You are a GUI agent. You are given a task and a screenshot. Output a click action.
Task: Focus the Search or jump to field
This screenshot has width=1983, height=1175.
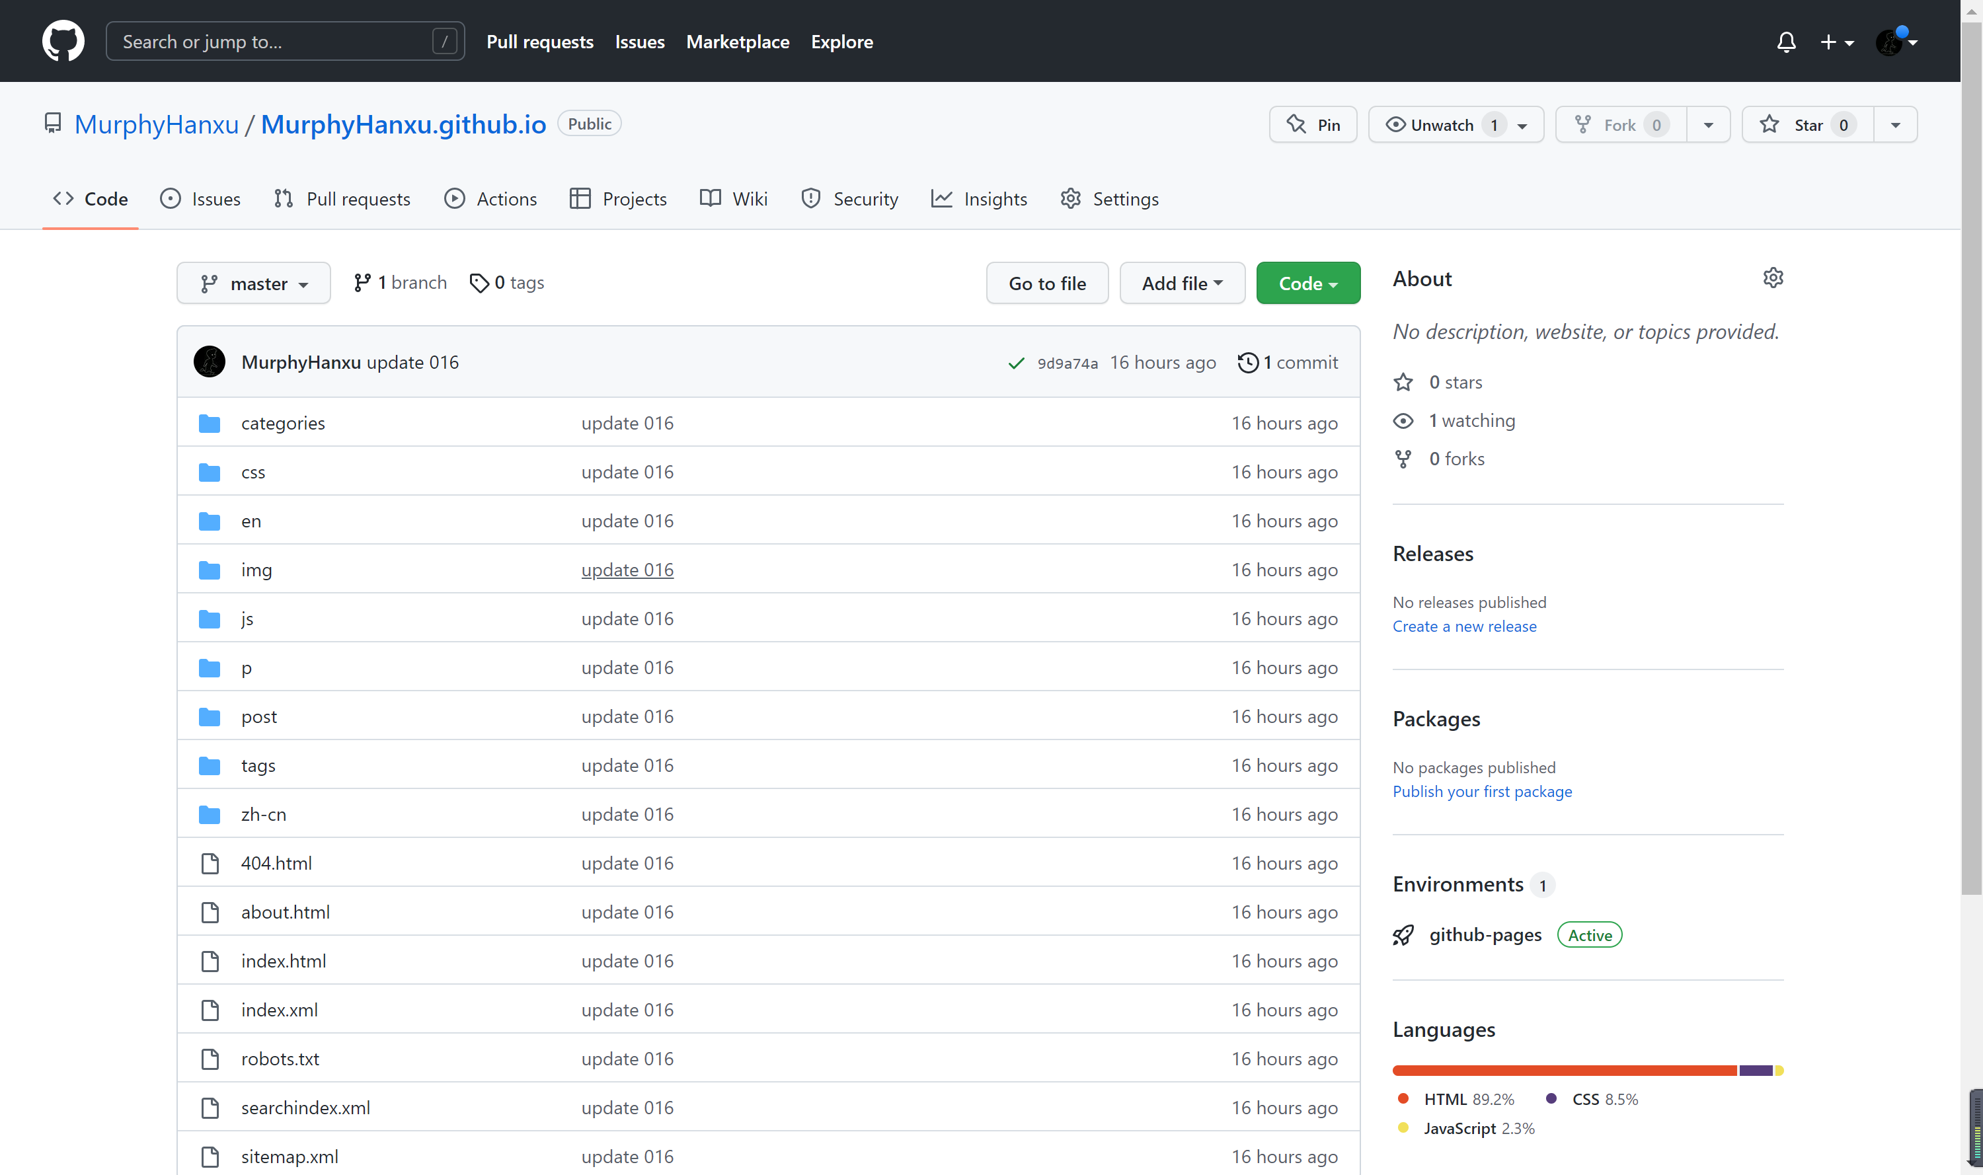coord(285,41)
